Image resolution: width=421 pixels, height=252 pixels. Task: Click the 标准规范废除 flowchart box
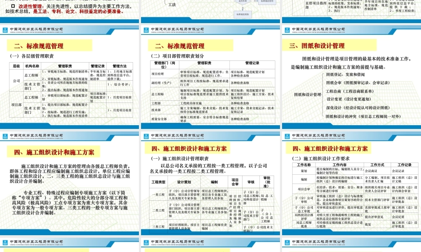pyautogui.click(x=243, y=14)
